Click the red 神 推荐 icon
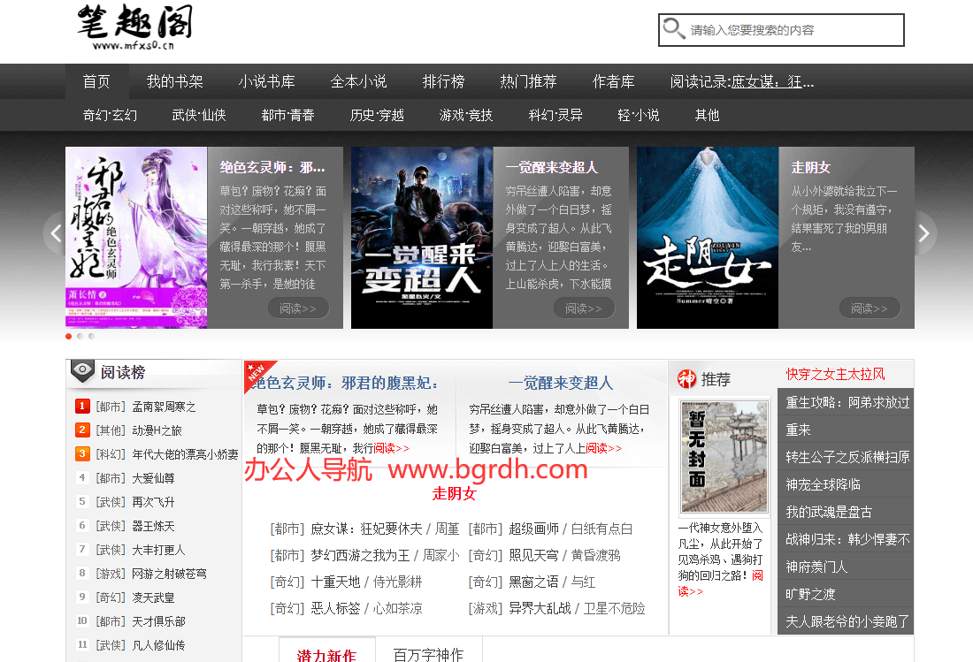 coord(686,379)
